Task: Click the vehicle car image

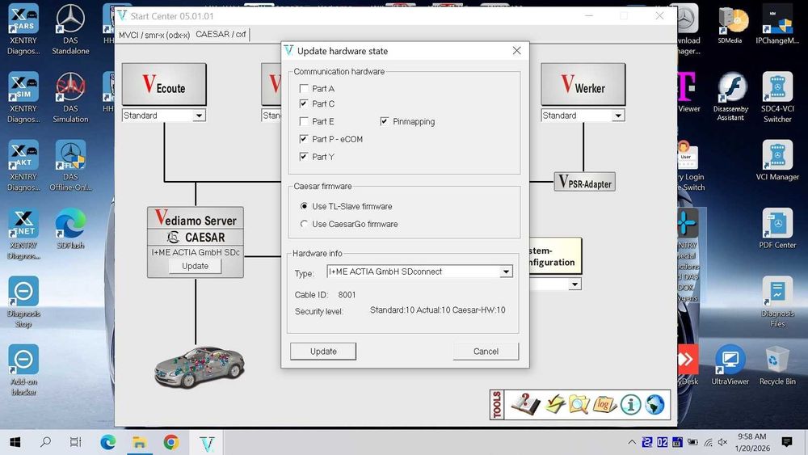Action: coord(200,366)
